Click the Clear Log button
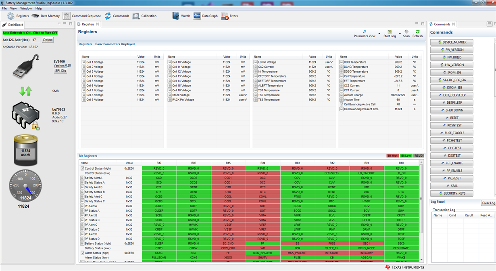496x271 pixels. 488,203
